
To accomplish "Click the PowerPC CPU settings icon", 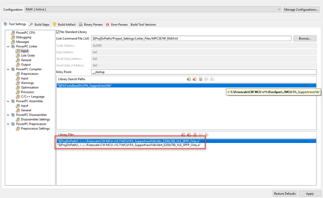I will (13, 33).
